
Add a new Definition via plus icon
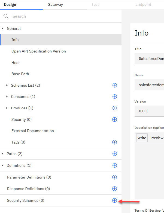tap(115, 165)
